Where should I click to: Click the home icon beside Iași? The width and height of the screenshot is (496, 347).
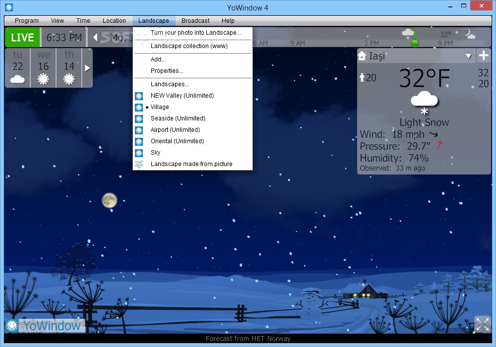click(362, 56)
